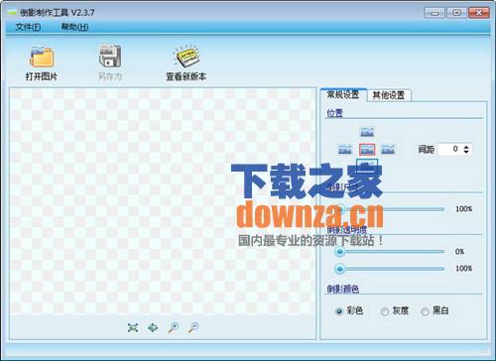Screen dimensions: 496x361
Task: Open the 文件(F) menu
Action: pos(28,27)
